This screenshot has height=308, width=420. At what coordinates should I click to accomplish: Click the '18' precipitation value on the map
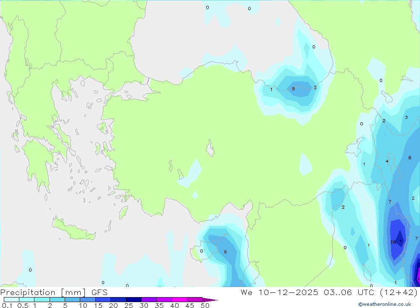click(393, 242)
